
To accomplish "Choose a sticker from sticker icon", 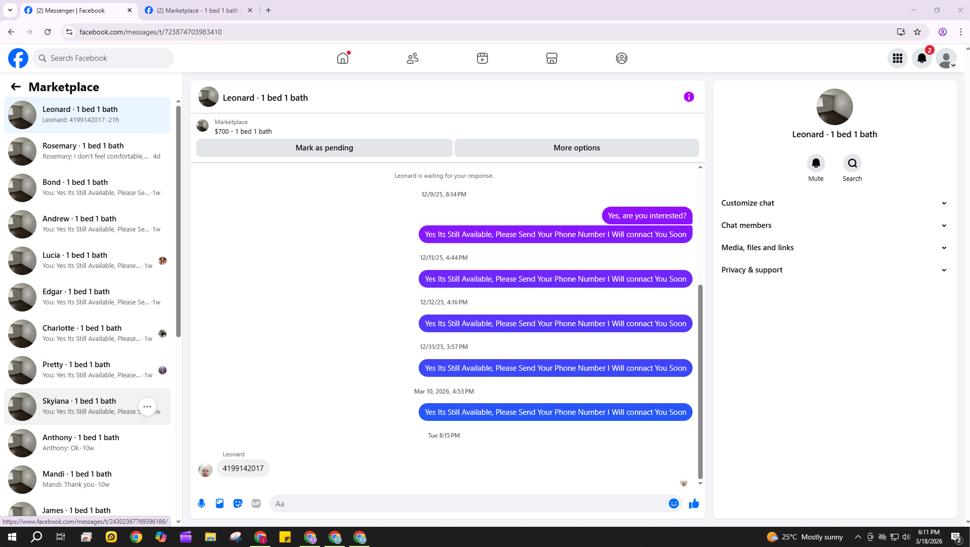I will pos(238,503).
